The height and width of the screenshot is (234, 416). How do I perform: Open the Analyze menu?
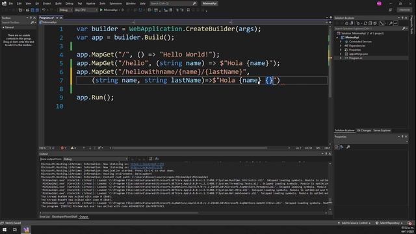(x=91, y=3)
